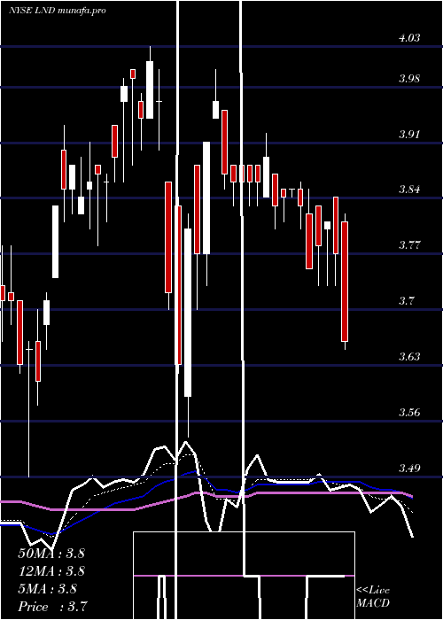Viewport: 443px width, 620px height.
Task: Click the 4.03 price axis label
Action: coord(409,38)
